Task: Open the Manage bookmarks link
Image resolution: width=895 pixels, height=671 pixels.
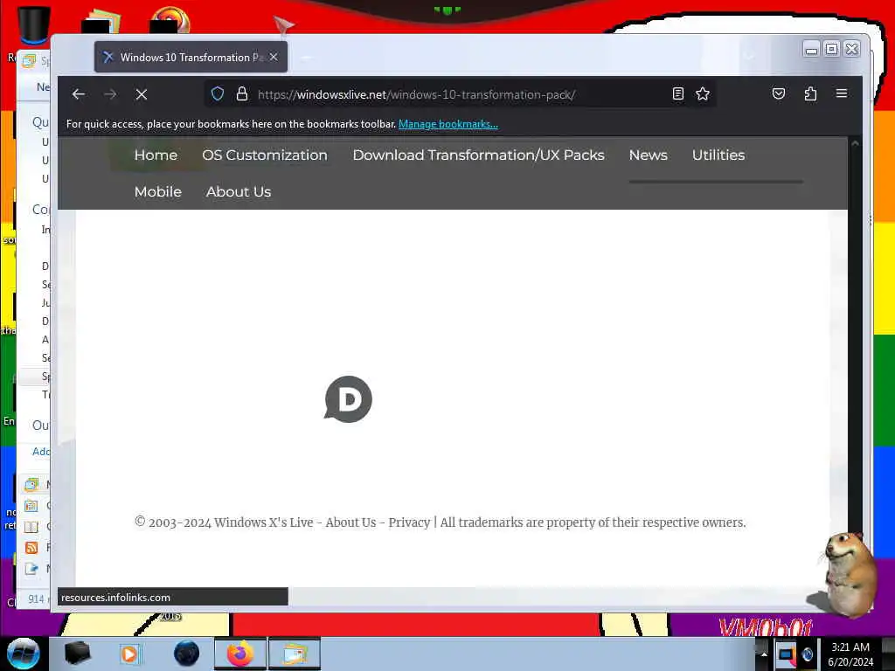Action: (448, 124)
